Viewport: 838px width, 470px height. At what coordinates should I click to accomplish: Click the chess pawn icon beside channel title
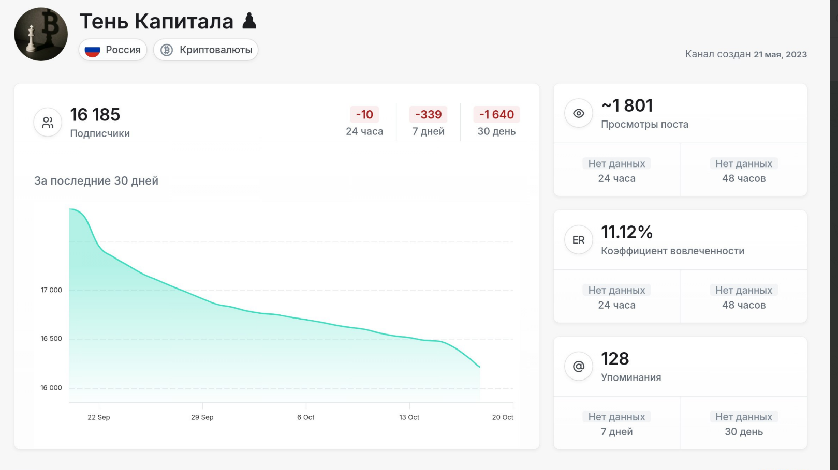[249, 21]
